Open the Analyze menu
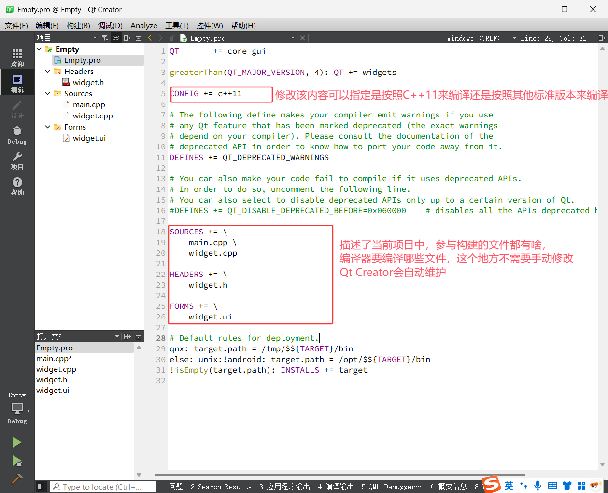This screenshot has height=493, width=608. [144, 25]
